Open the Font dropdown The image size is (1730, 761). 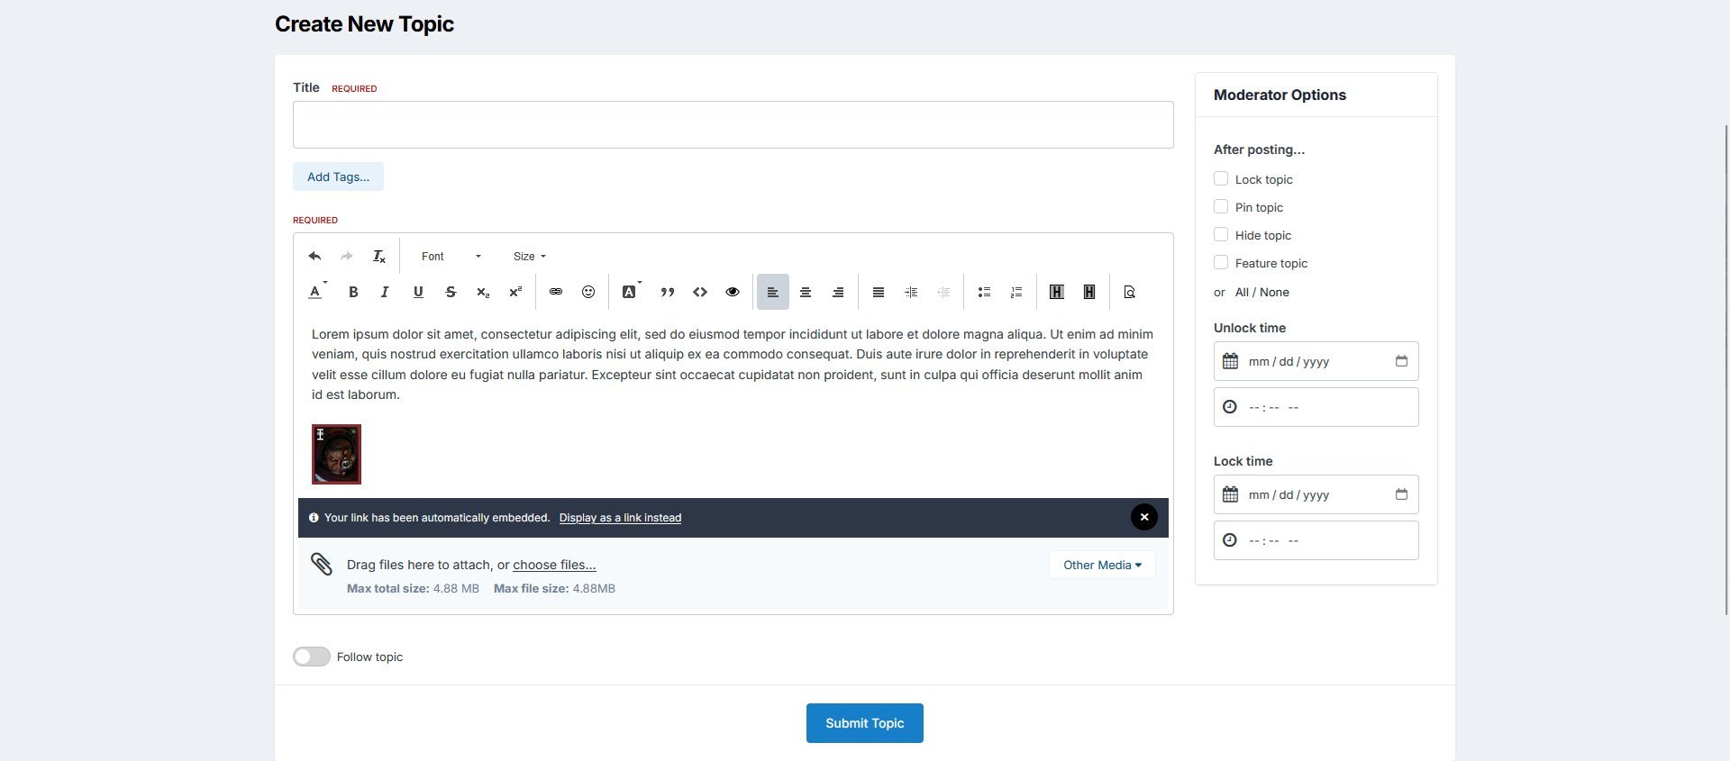point(451,257)
